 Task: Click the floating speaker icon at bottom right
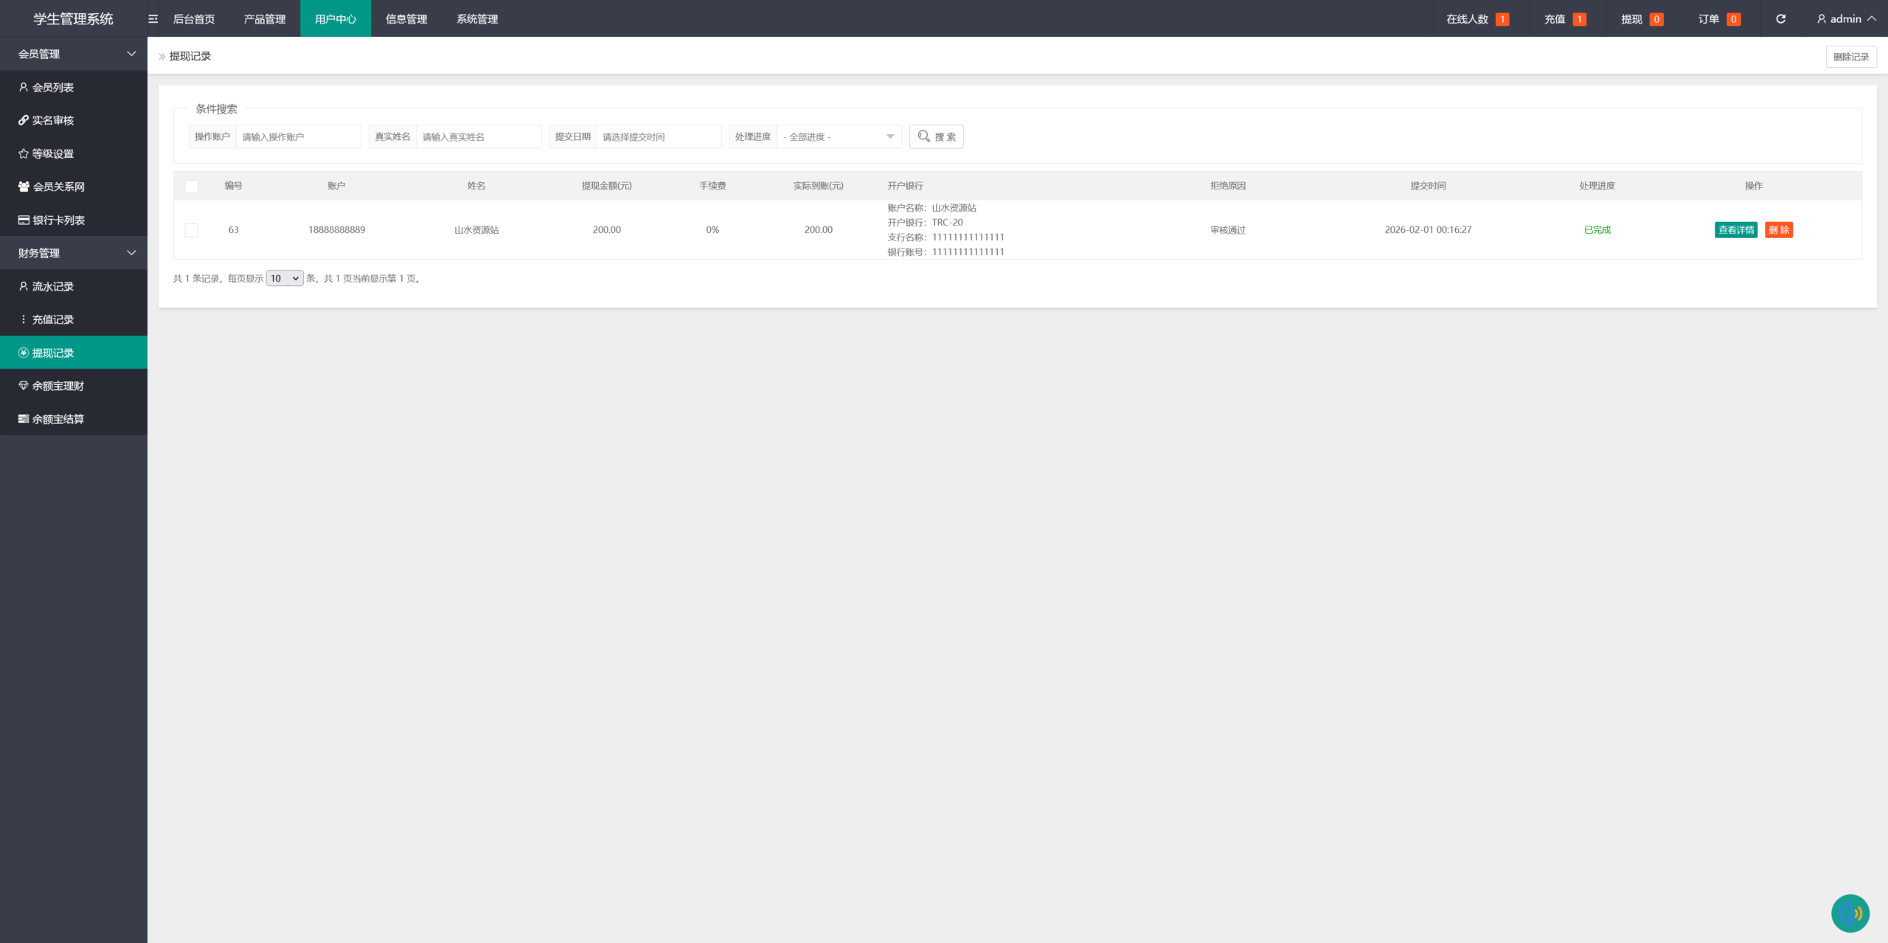pyautogui.click(x=1850, y=914)
